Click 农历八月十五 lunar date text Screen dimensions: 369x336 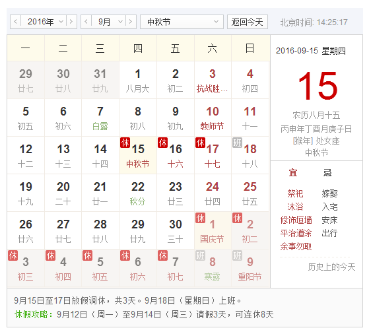click(x=316, y=116)
